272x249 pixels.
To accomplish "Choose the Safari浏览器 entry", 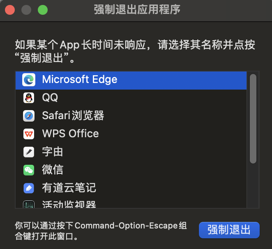I will (73, 116).
